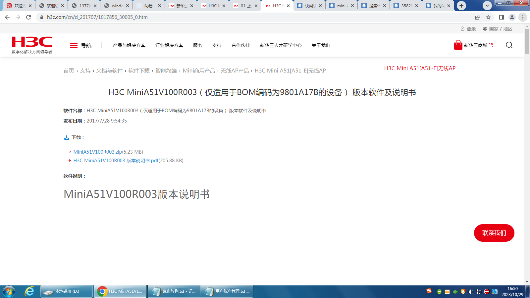The height and width of the screenshot is (298, 530).
Task: Click the 软件下载 breadcrumb link
Action: click(x=139, y=71)
